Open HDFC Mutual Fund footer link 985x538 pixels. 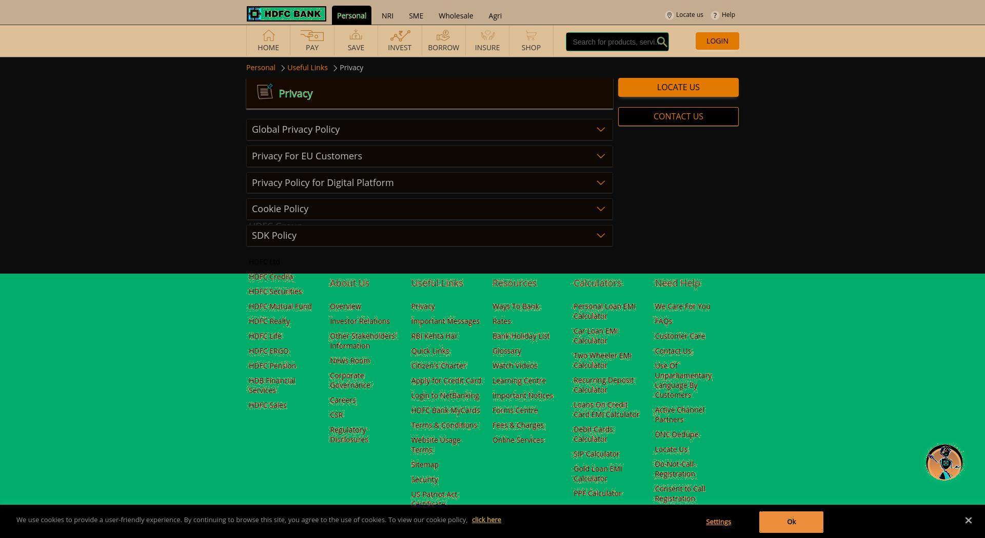(x=280, y=306)
